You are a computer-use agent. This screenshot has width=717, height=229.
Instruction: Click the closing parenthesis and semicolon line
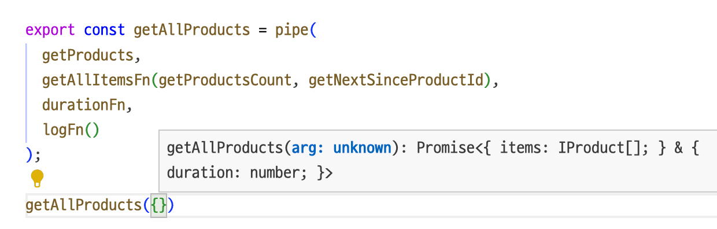point(34,155)
